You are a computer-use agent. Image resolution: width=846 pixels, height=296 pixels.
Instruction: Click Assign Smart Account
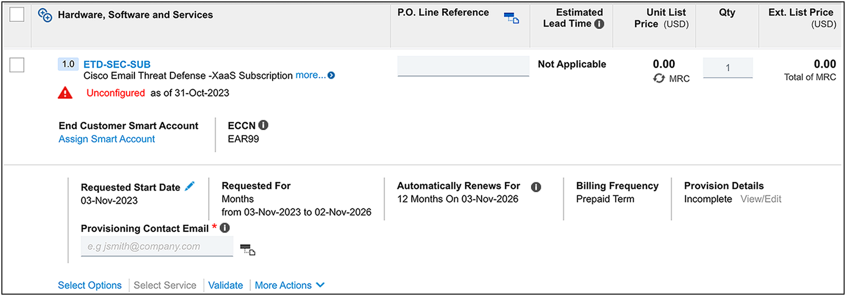(x=106, y=139)
